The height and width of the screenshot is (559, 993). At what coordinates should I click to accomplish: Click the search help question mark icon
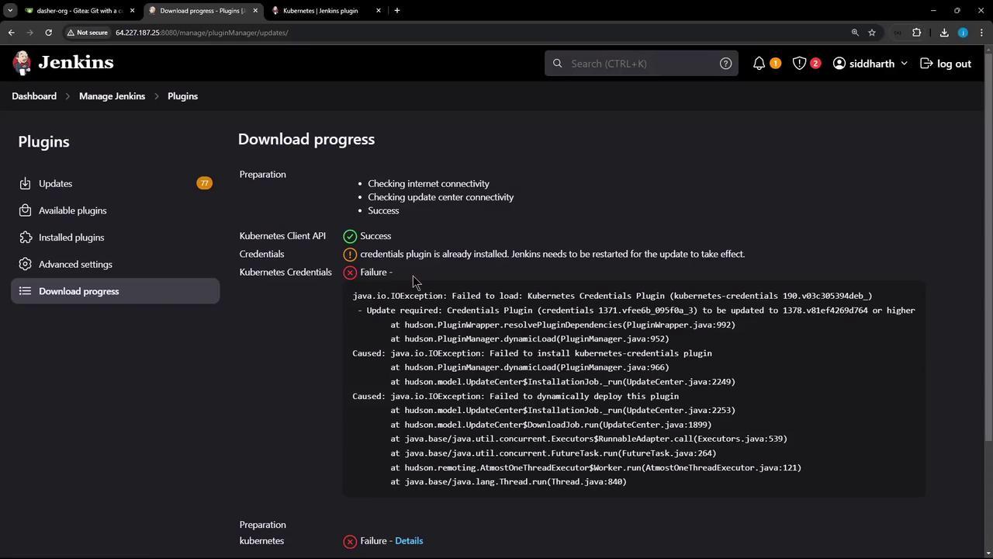point(725,64)
